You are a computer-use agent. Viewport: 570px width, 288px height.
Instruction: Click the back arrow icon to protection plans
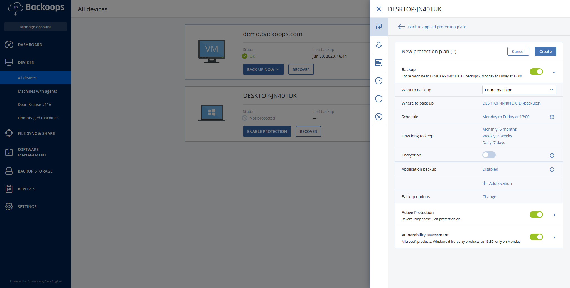(x=401, y=27)
